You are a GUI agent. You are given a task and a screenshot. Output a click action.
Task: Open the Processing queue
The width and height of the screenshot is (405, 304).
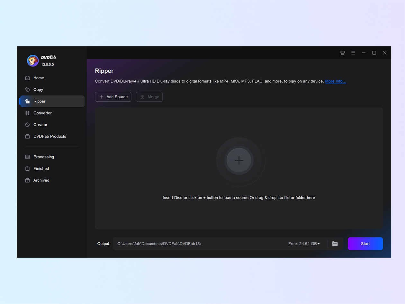click(x=43, y=157)
